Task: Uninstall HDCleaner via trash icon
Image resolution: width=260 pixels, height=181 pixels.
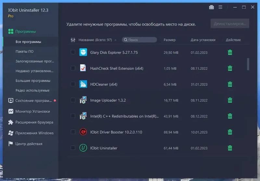Action: [230, 84]
